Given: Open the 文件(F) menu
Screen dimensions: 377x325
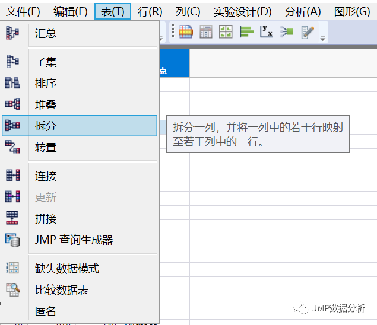Looking at the screenshot, I should 23,11.
